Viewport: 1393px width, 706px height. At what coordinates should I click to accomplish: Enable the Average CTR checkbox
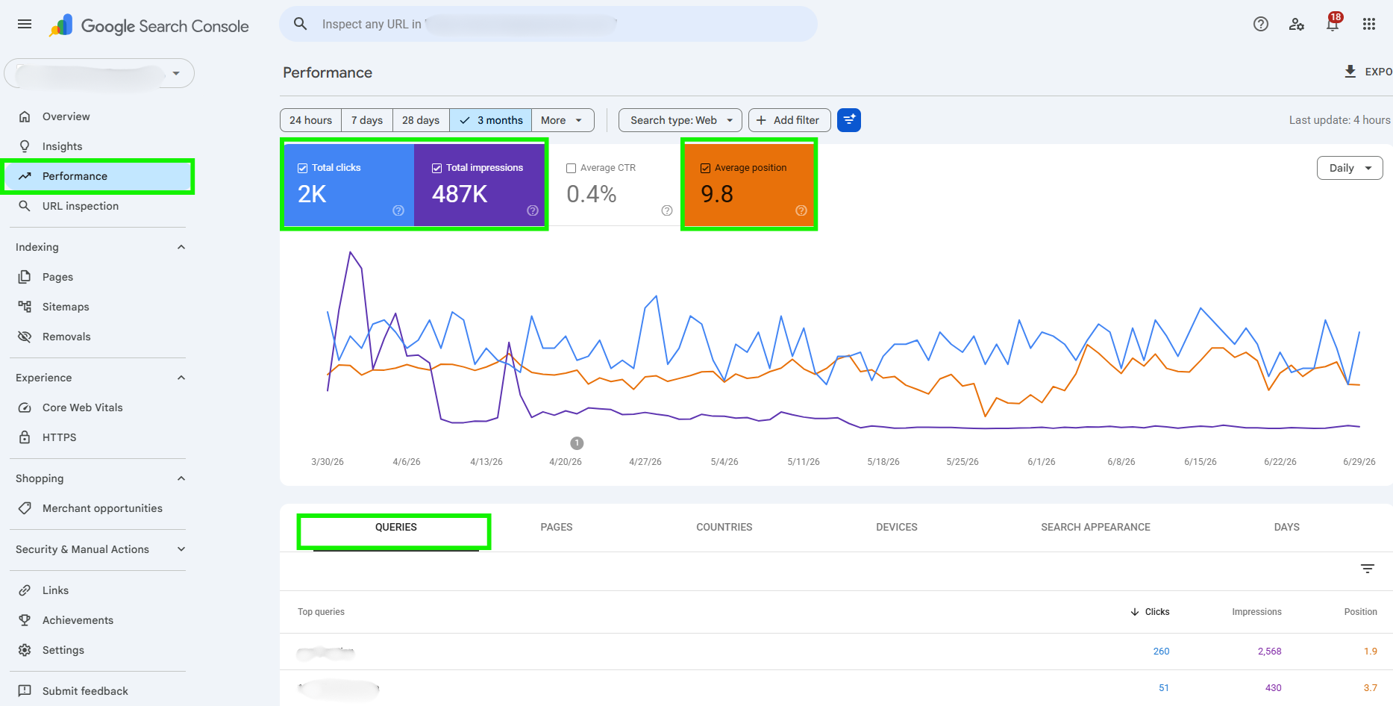(x=571, y=168)
